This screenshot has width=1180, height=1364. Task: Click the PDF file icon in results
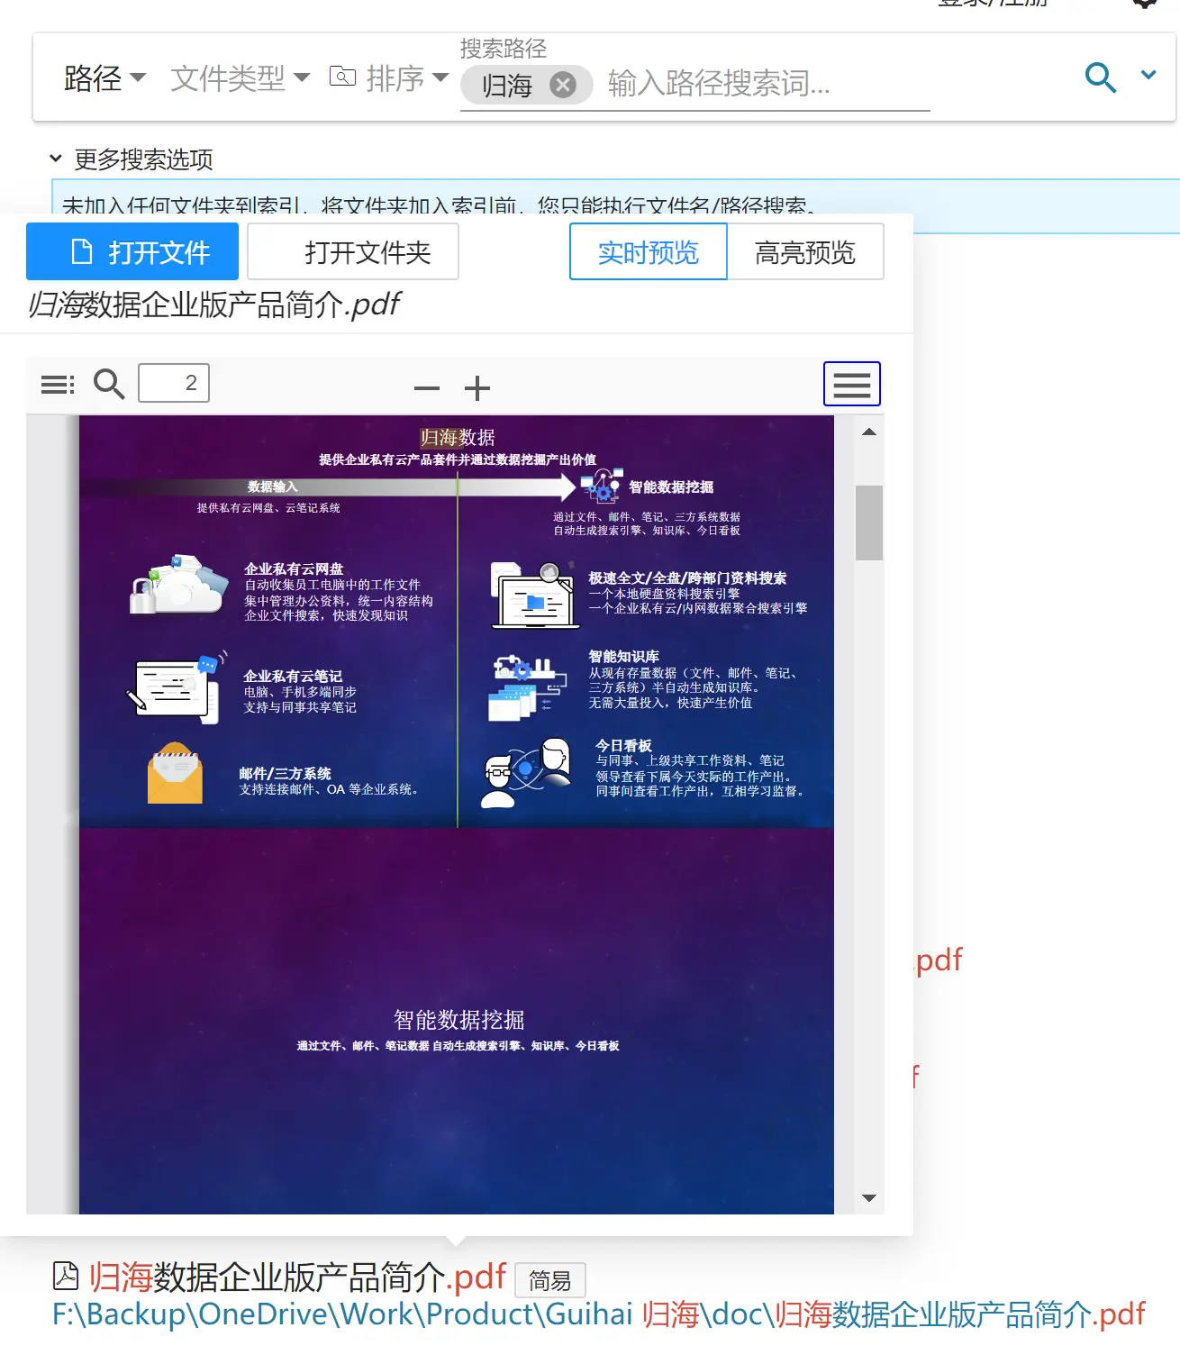coord(66,1276)
